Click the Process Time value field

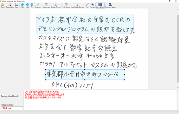tap(12, 108)
